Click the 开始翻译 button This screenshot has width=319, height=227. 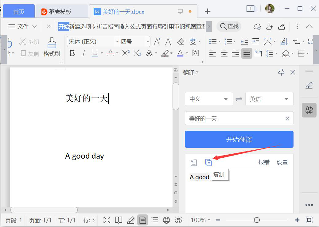tap(239, 140)
